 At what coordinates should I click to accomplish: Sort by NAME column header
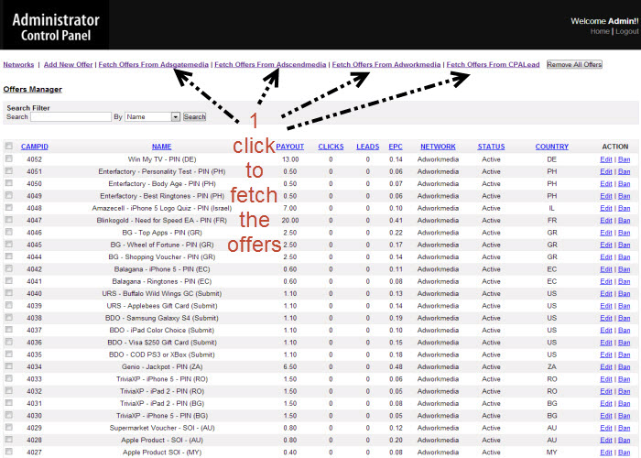tap(161, 147)
